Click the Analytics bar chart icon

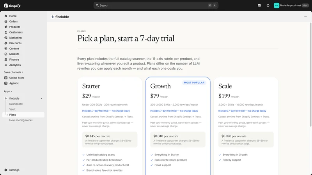(6, 65)
